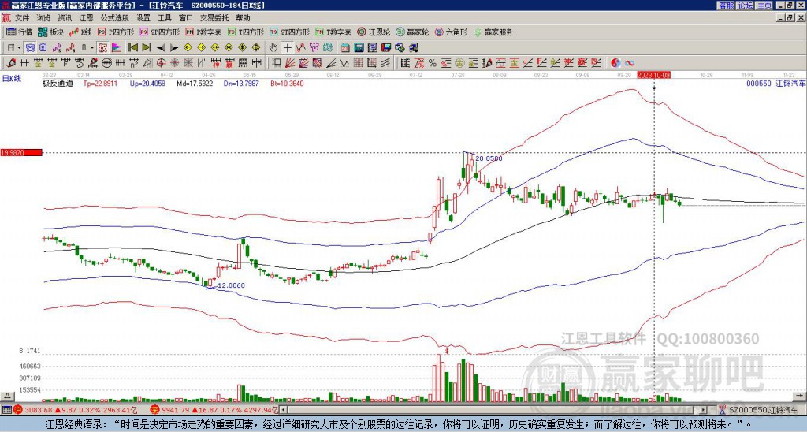Click the 000550 江铃汽车 chart title
Viewport: 807px width, 432px height.
click(775, 83)
